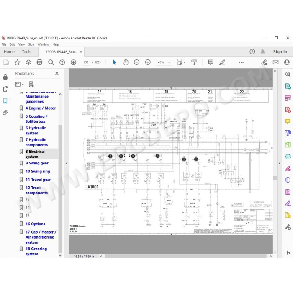The image size is (293, 293).
Task: Open bookmark 7 Hydraulic components
Action: pos(36,142)
